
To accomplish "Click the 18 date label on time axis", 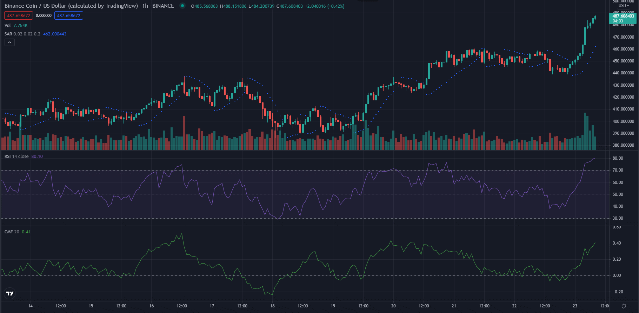I will pyautogui.click(x=272, y=306).
